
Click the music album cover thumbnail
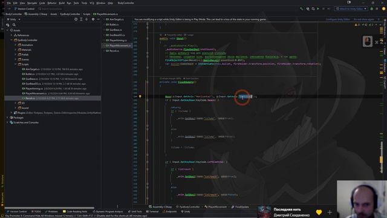click(x=264, y=212)
